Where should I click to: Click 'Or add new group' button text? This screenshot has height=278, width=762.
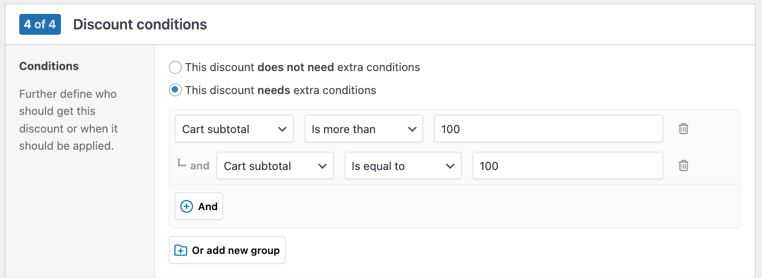pos(236,250)
